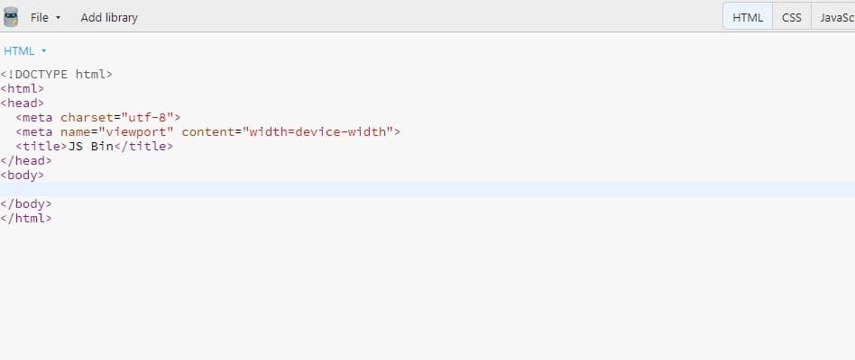Click the DOCTYPE html declaration line
The image size is (855, 360).
pyautogui.click(x=56, y=74)
